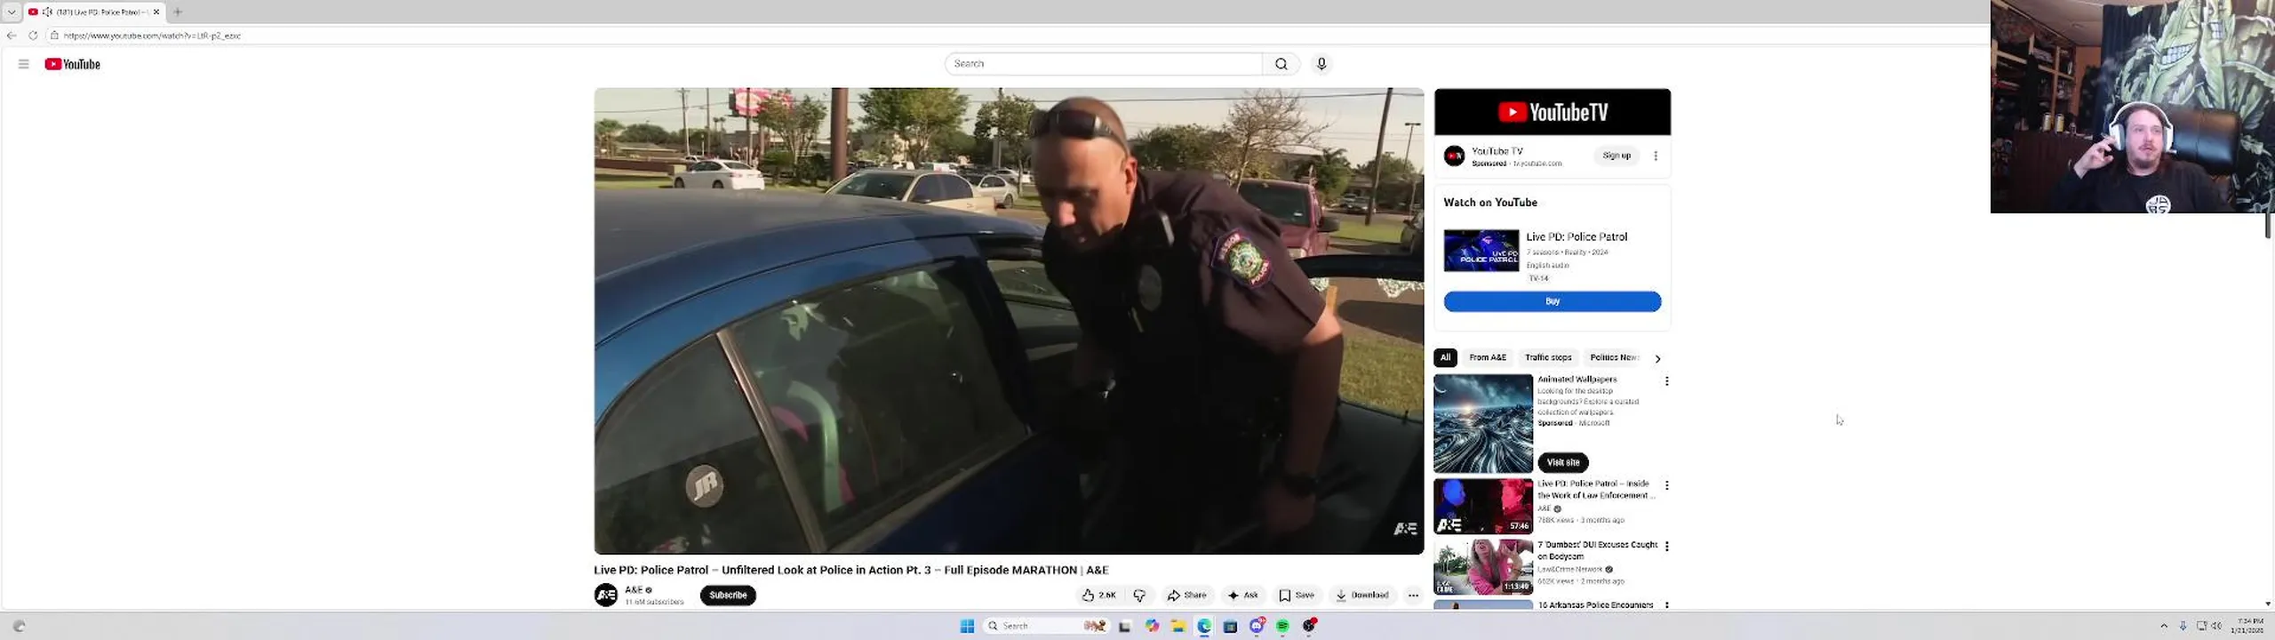Screen dimensions: 2275x640
Task: Subscribe to the A&E channel
Action: click(728, 596)
